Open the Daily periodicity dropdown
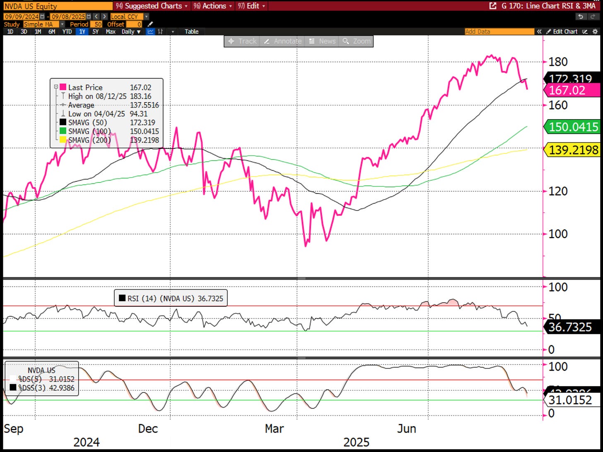The height and width of the screenshot is (452, 603). (x=131, y=31)
